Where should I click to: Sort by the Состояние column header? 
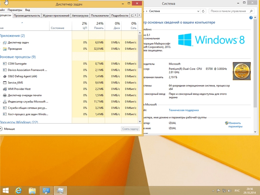[60, 26]
